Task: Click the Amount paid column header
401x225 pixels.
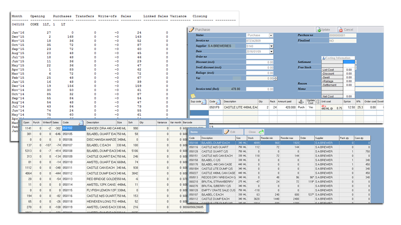Action: pos(287,101)
